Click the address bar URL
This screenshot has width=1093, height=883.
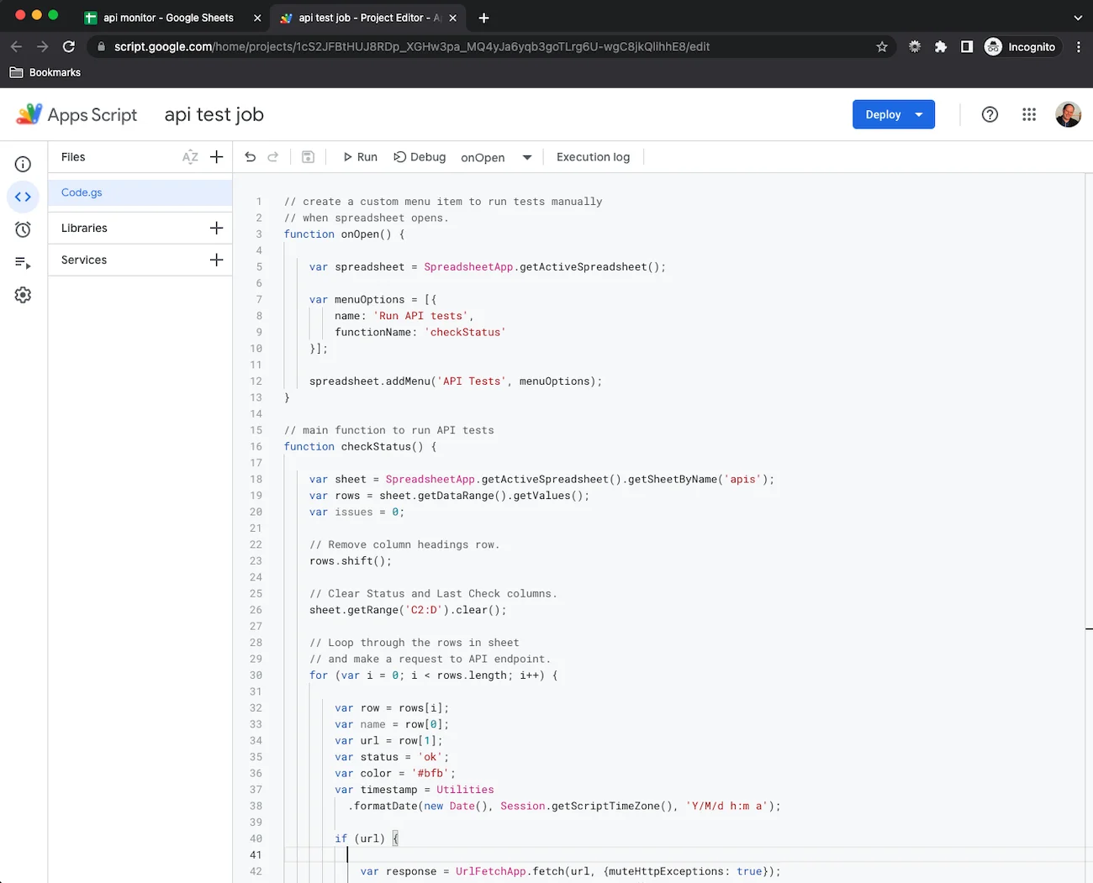(412, 47)
